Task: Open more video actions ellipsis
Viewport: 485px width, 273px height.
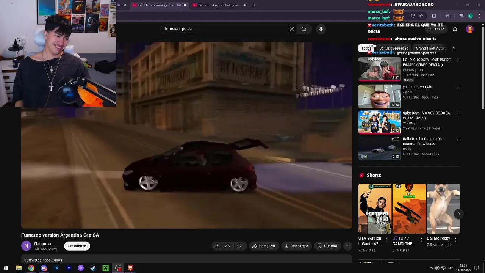Action: (348, 246)
